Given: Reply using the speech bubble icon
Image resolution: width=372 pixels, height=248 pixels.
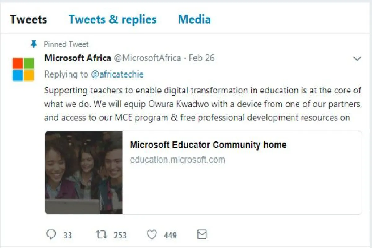Looking at the screenshot, I should click(51, 235).
